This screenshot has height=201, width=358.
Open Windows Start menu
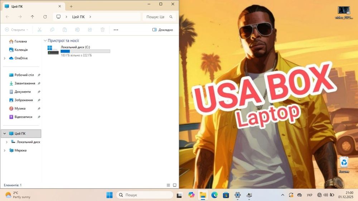pos(110,195)
